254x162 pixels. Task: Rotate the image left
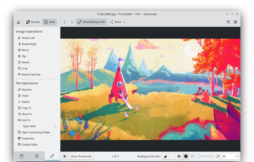(26, 38)
